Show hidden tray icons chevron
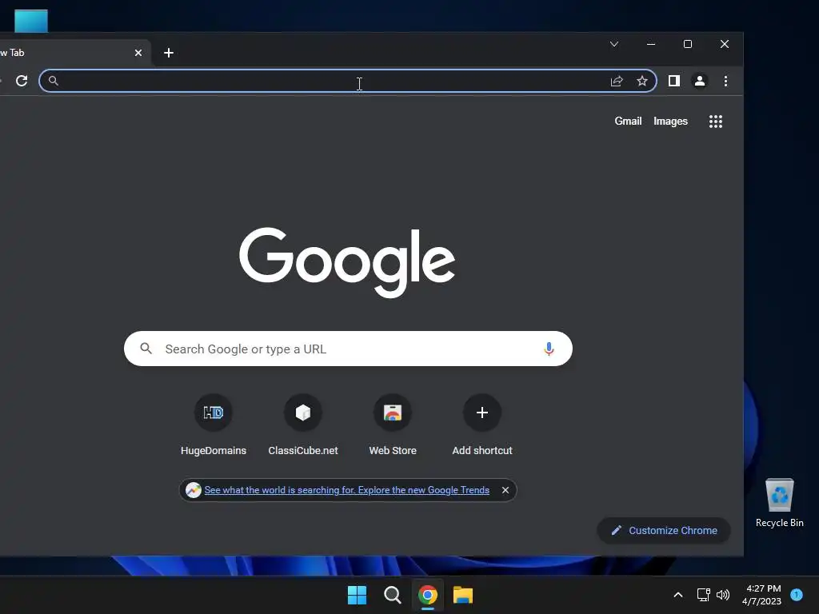The width and height of the screenshot is (819, 614). point(678,595)
